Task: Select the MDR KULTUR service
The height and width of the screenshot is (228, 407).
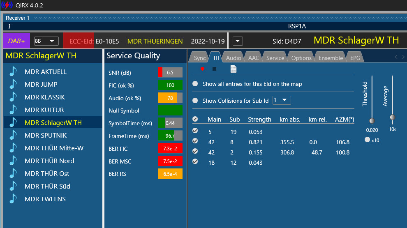Action: pos(44,110)
